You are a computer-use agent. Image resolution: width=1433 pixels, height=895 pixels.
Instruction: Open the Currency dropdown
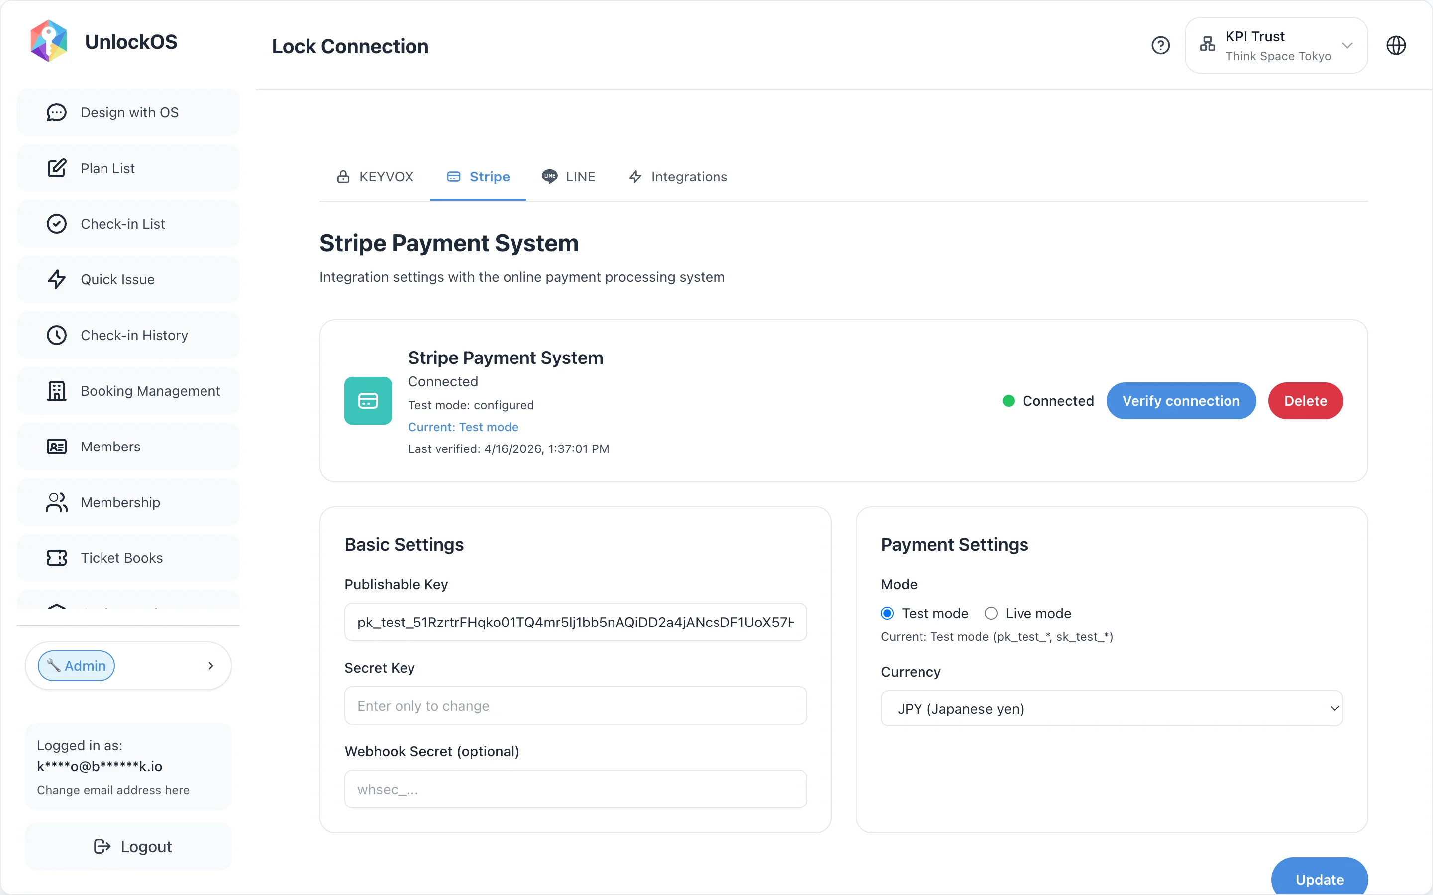(x=1112, y=709)
